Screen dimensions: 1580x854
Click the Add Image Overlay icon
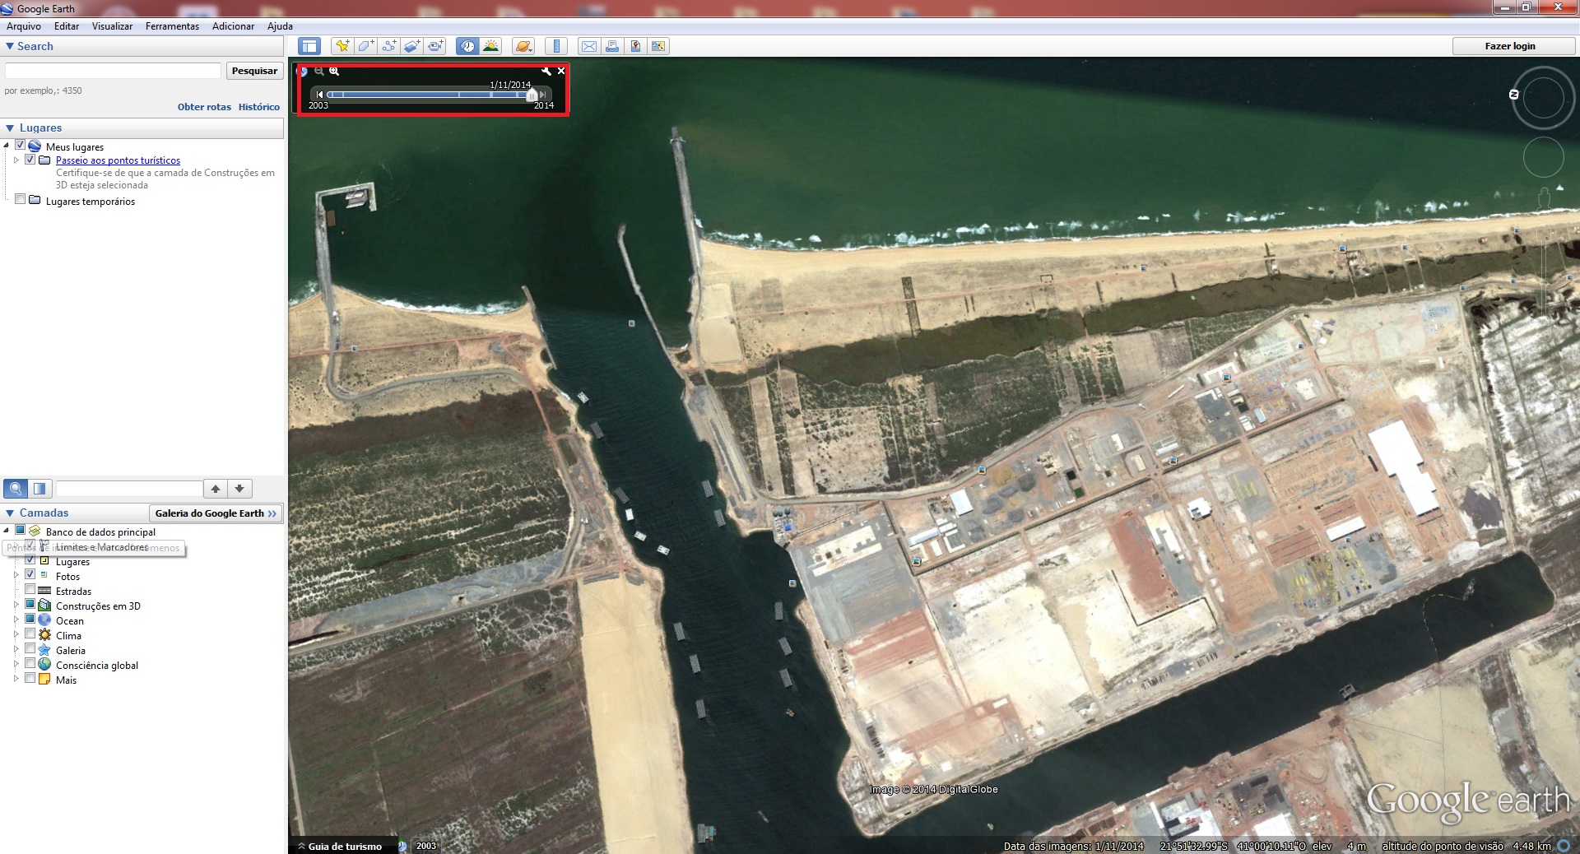[x=412, y=46]
